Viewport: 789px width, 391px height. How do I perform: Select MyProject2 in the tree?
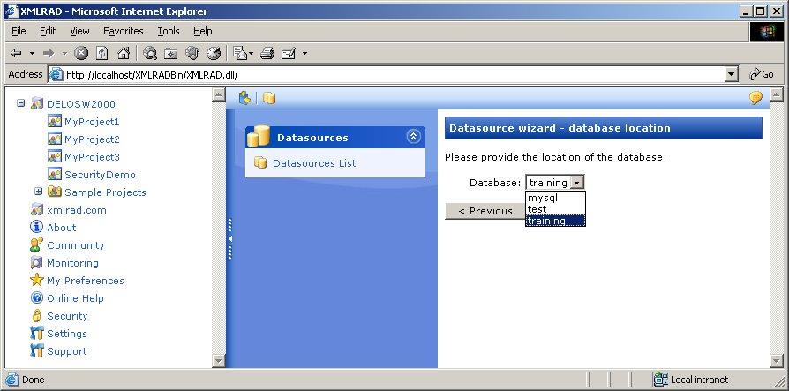(92, 139)
